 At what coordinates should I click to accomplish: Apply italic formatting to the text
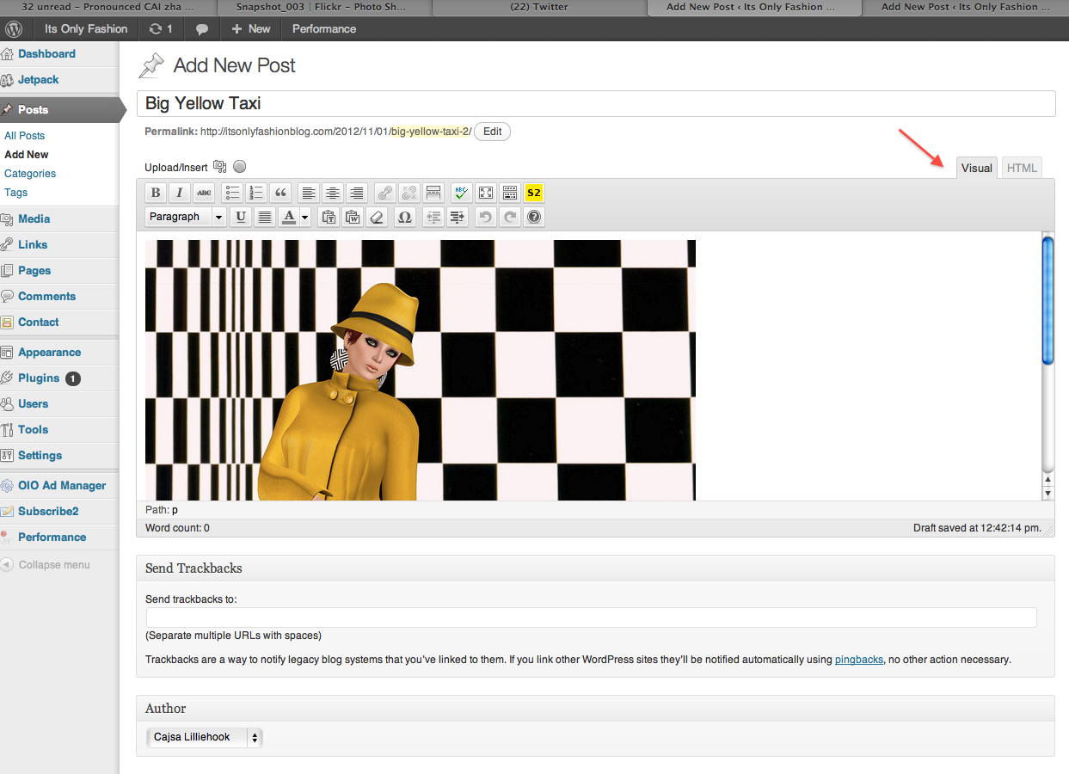click(180, 193)
